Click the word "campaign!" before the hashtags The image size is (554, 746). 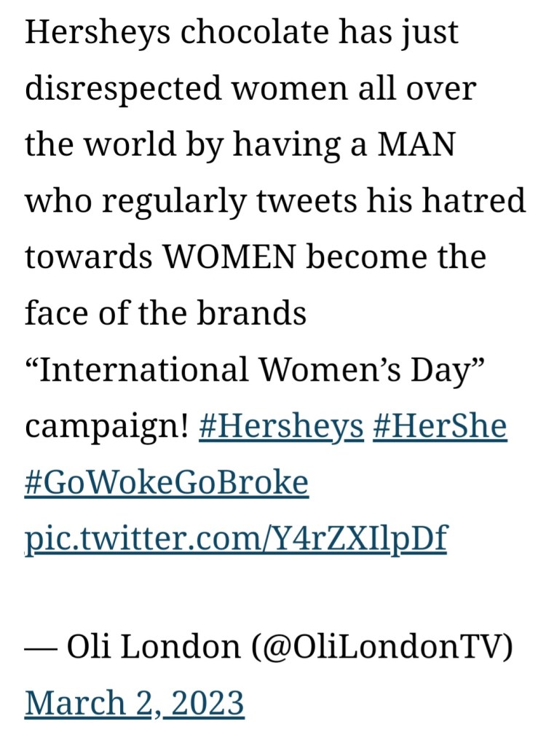(x=107, y=426)
